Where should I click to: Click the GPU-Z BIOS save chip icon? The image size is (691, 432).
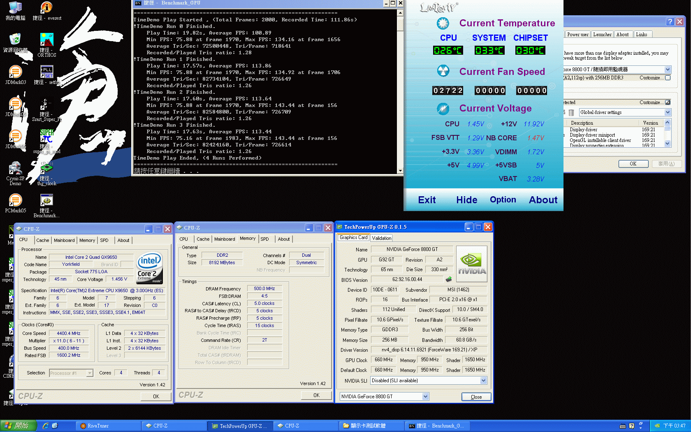point(449,279)
